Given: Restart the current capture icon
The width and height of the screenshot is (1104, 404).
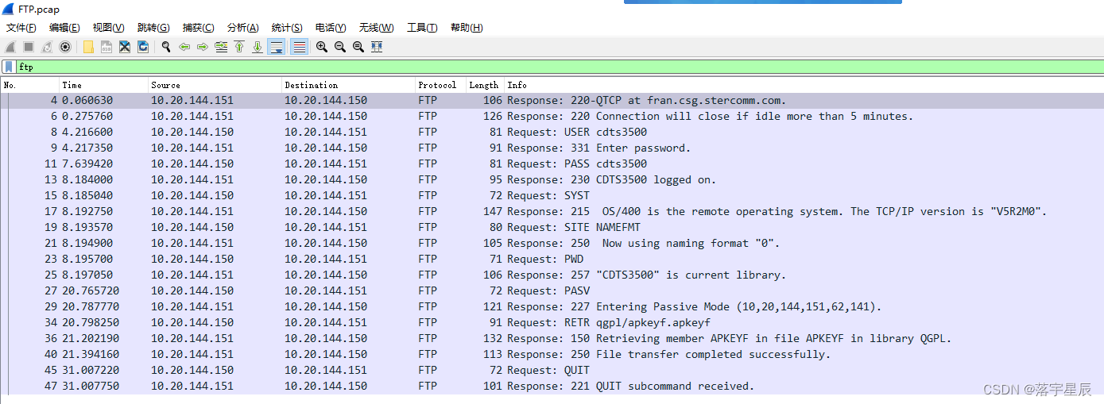Looking at the screenshot, I should tap(47, 47).
